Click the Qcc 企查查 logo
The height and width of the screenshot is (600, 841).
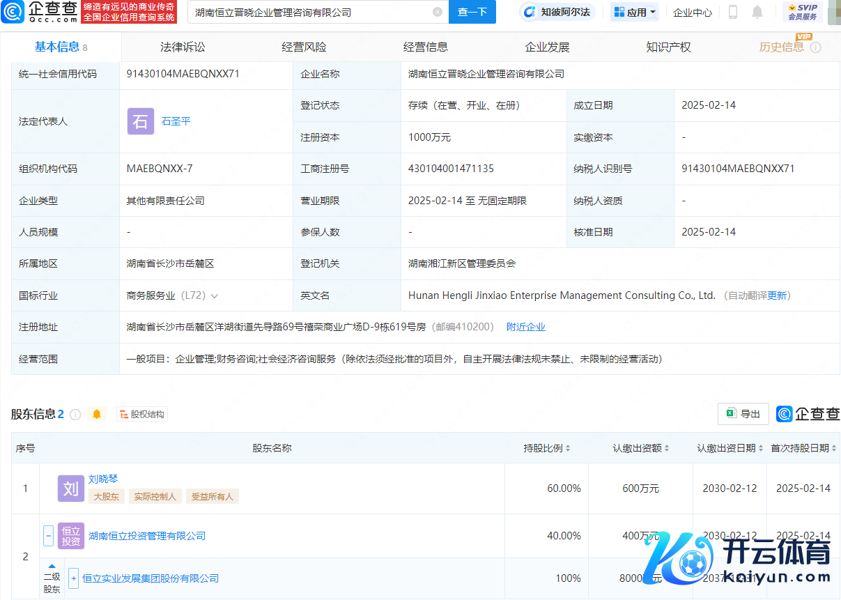[x=40, y=12]
